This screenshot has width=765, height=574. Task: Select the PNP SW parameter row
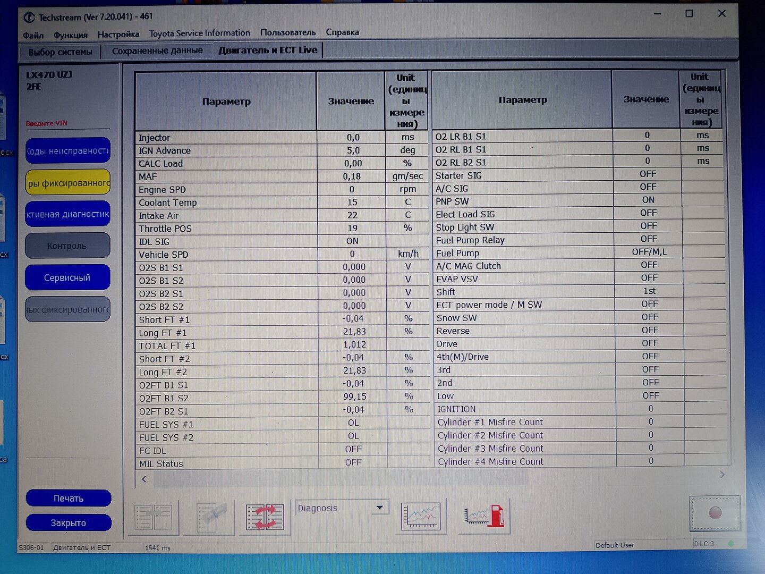tap(578, 201)
